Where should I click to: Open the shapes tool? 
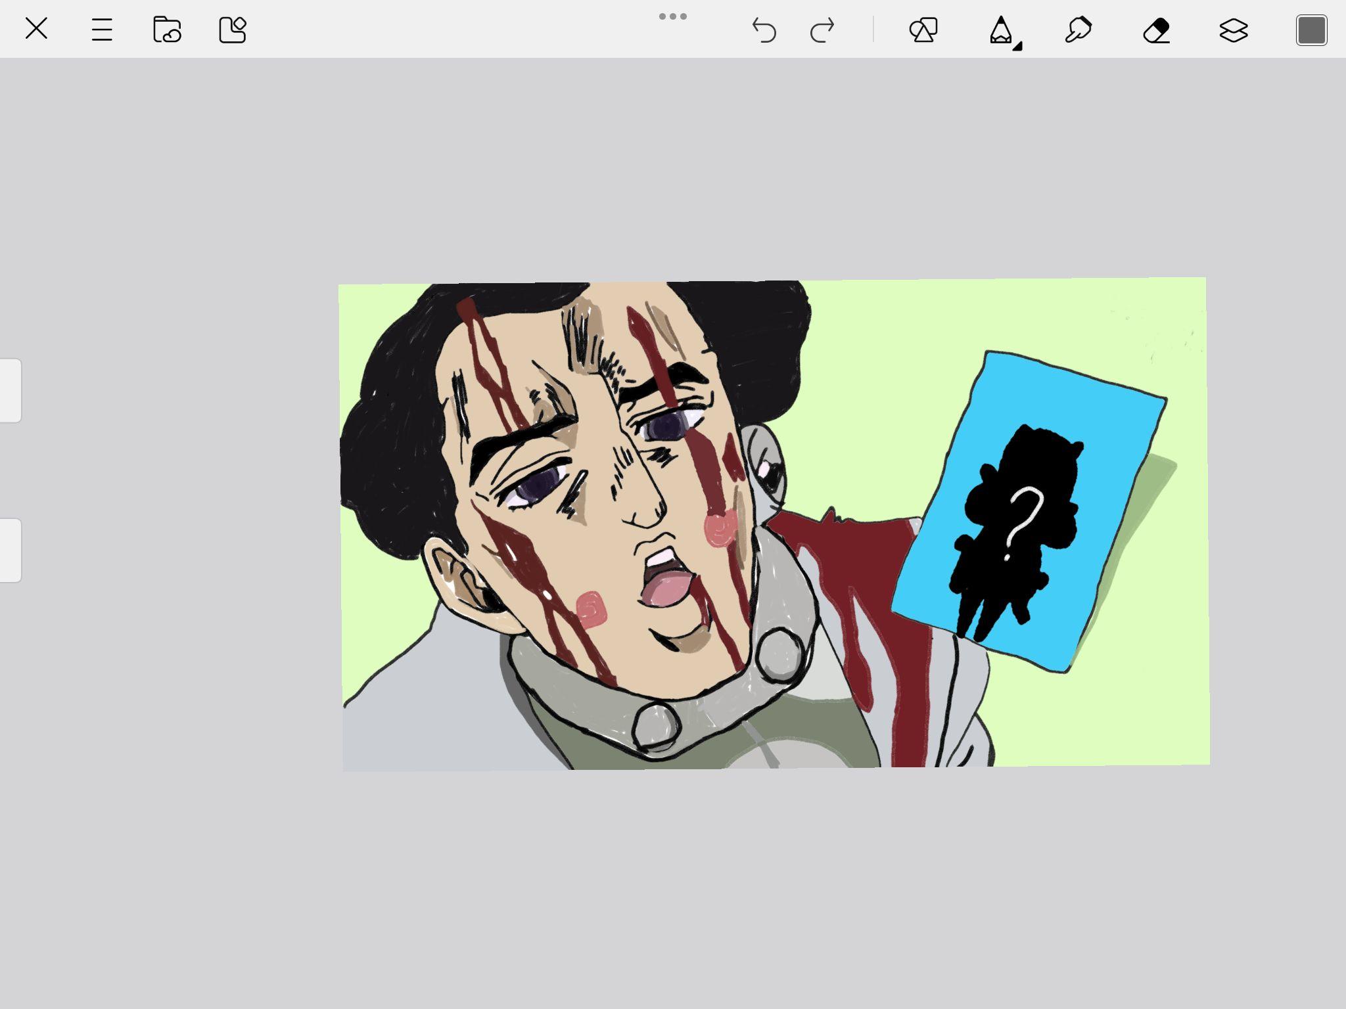point(923,30)
